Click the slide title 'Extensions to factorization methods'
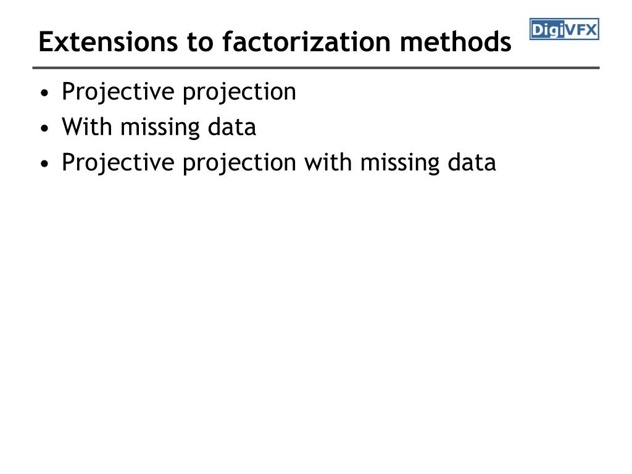This screenshot has width=632, height=474. 275,41
